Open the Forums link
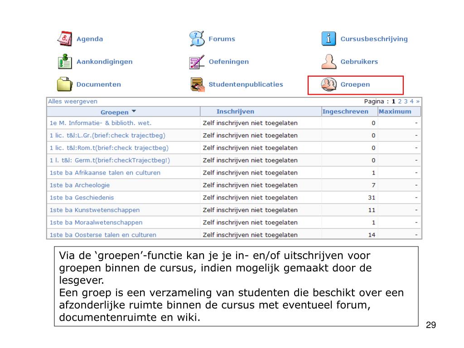This screenshot has height=348, width=464. pyautogui.click(x=222, y=39)
